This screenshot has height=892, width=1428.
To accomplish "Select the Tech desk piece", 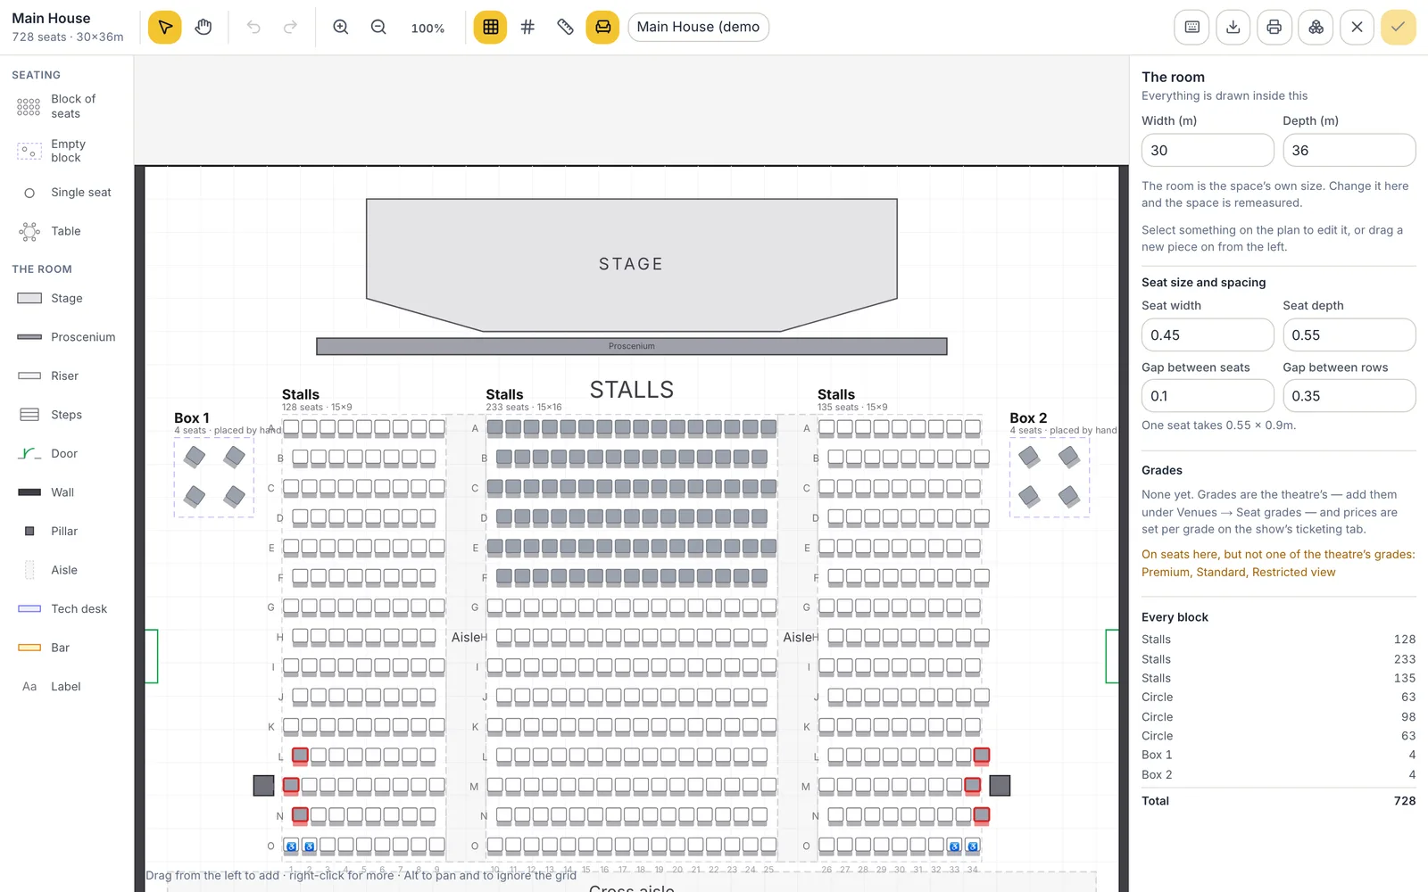I will 67,608.
